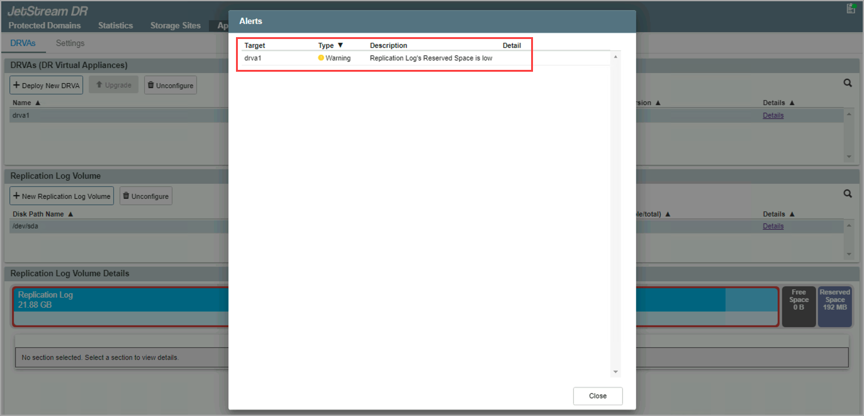864x416 pixels.
Task: Create a New Replication Log Volume
Action: [61, 196]
